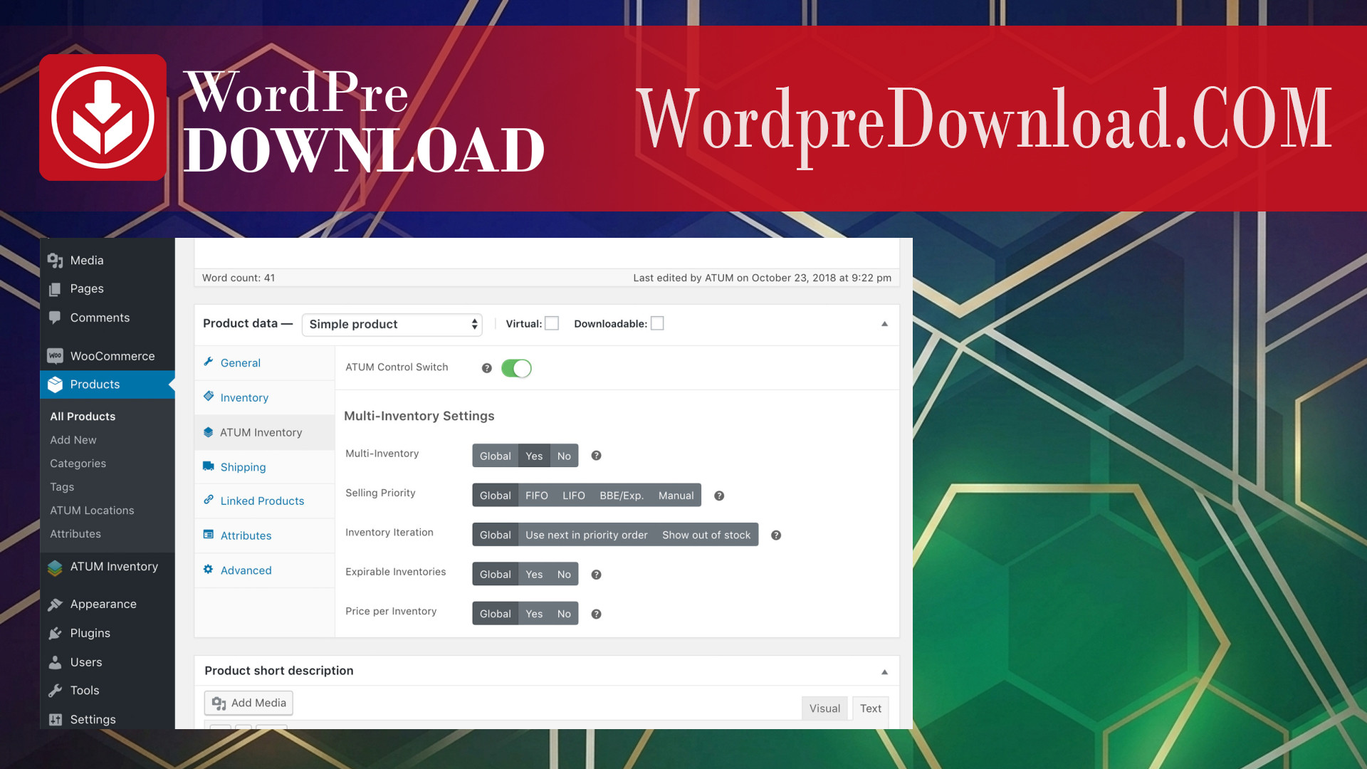
Task: Click the Pages sidebar icon
Action: click(55, 289)
